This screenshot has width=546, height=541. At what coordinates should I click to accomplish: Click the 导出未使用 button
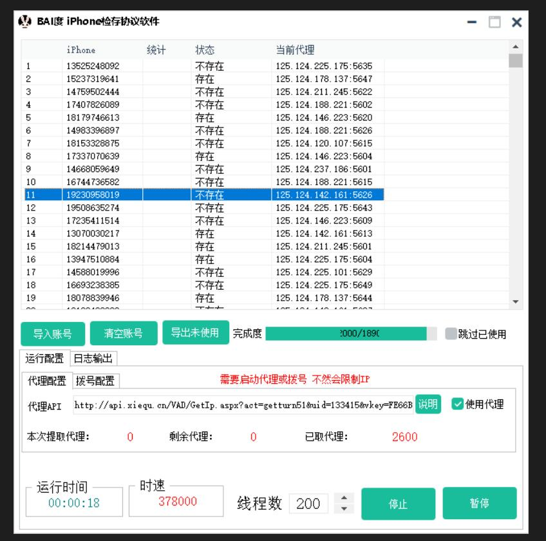tap(195, 332)
